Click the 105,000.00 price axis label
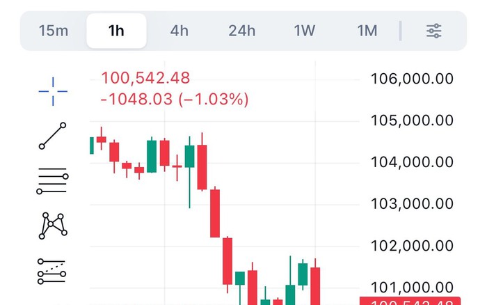The image size is (487, 305). (x=413, y=120)
